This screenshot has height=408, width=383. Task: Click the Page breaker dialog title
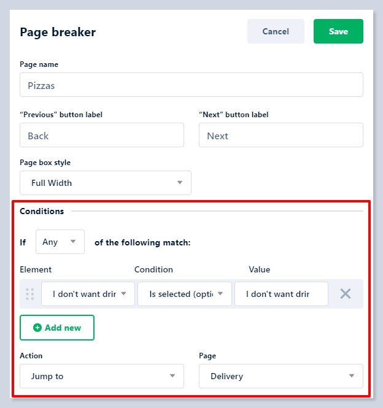point(58,32)
